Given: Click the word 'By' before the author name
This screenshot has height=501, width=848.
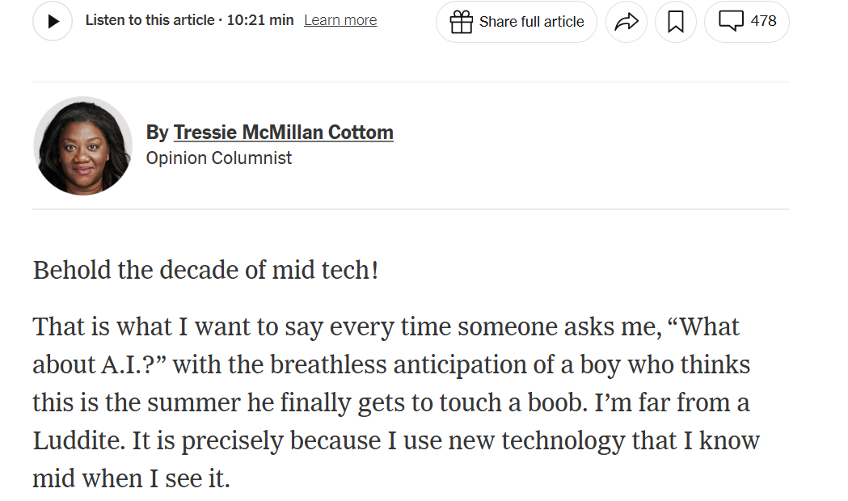Looking at the screenshot, I should [158, 133].
